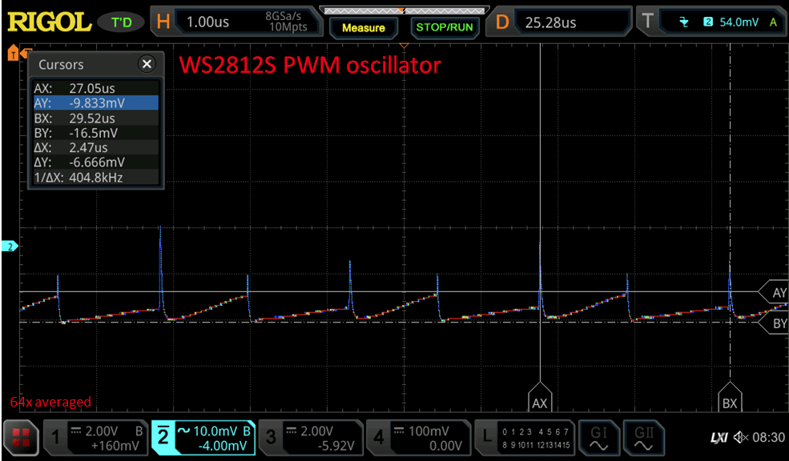Image resolution: width=789 pixels, height=461 pixels.
Task: Click the GI waveform generator icon
Action: click(598, 437)
